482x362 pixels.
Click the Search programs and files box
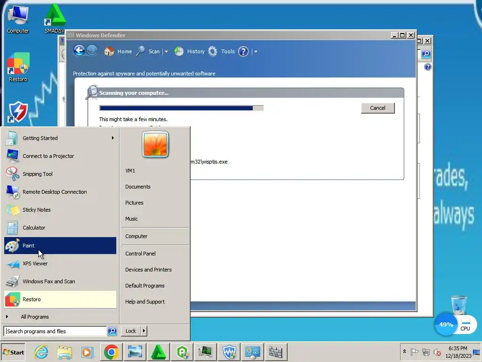click(x=56, y=331)
